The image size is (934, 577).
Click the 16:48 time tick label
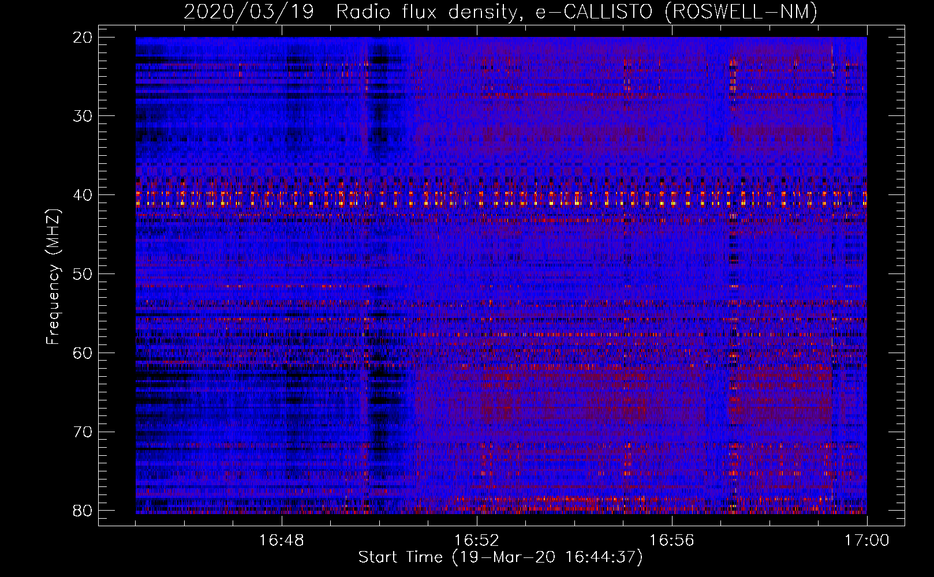pos(282,541)
